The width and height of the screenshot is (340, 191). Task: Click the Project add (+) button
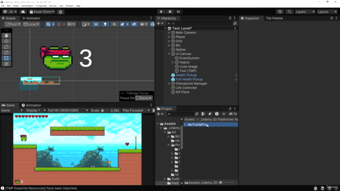[x=160, y=114]
